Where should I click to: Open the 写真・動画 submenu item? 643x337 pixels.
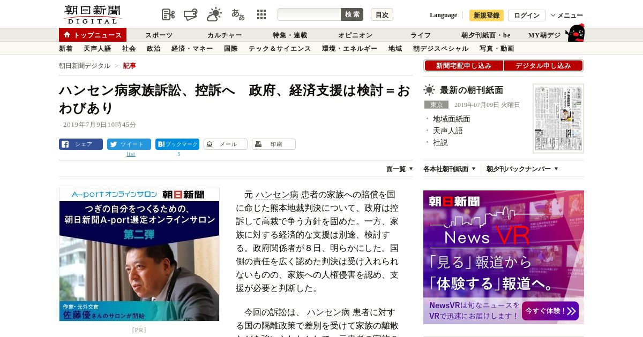[497, 49]
